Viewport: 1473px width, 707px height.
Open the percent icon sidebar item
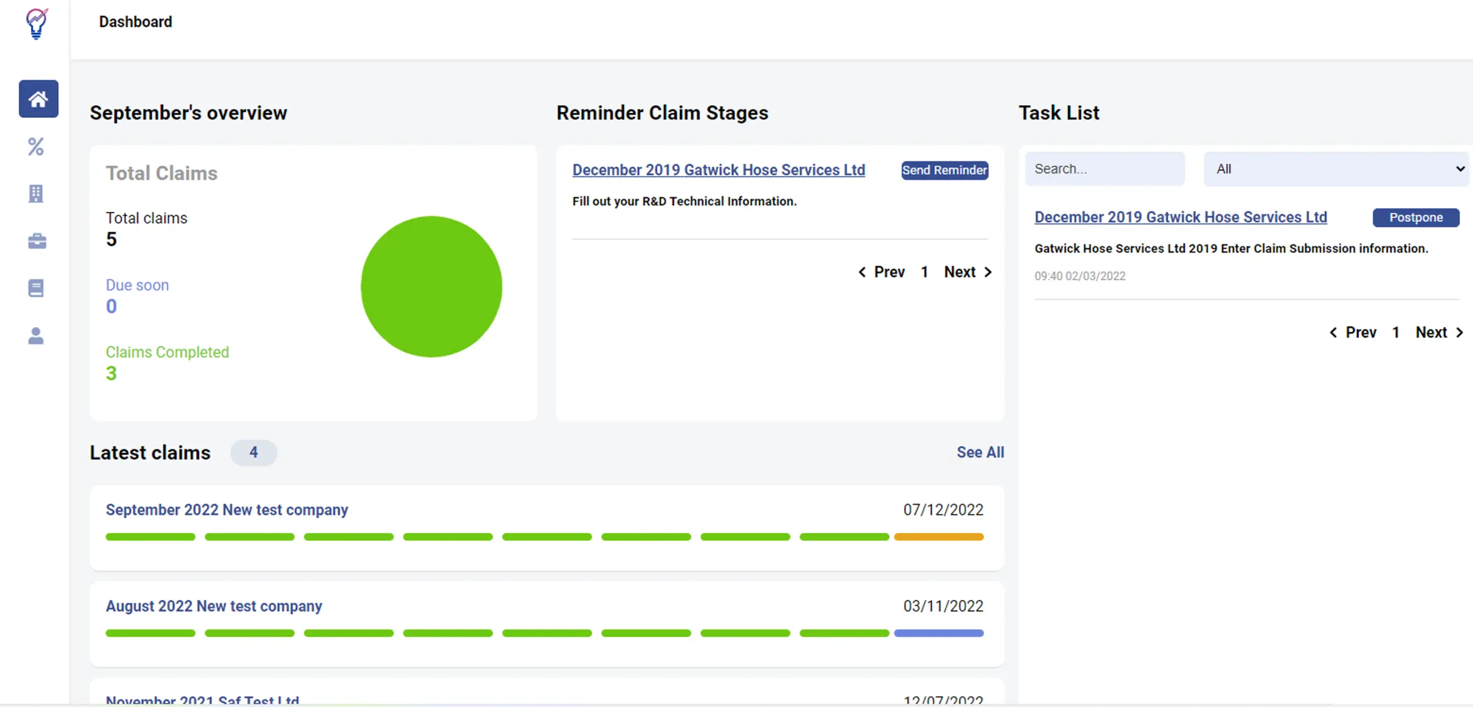pyautogui.click(x=36, y=147)
